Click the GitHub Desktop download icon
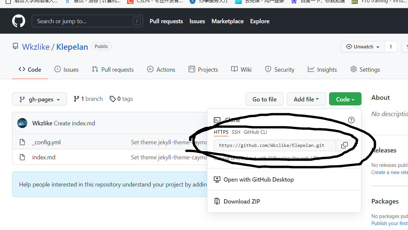Viewport: 408px width, 230px height. tap(217, 179)
